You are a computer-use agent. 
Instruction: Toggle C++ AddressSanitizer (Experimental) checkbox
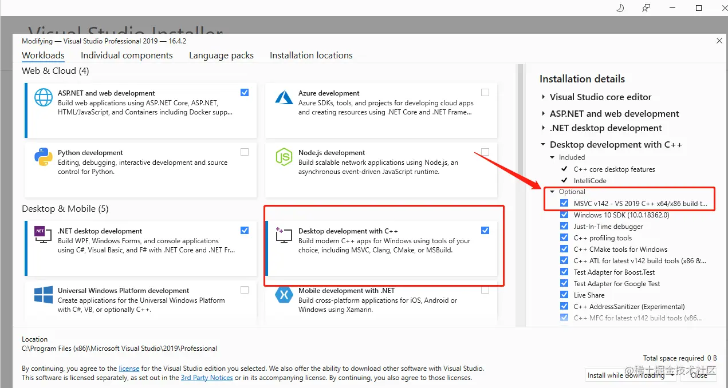[564, 306]
